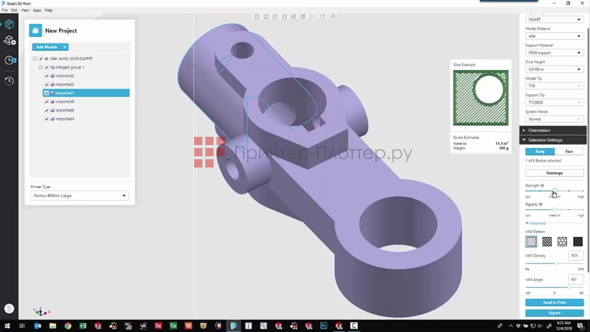
Task: Select the second standard view cube icon
Action: [x=266, y=17]
